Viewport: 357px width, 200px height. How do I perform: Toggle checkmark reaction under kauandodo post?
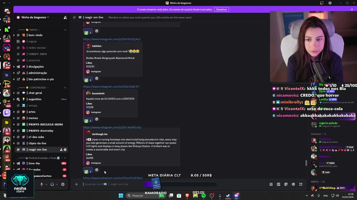point(88,121)
